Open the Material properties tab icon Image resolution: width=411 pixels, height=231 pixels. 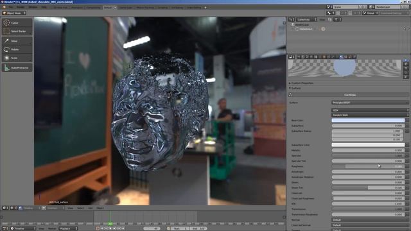[x=341, y=56]
